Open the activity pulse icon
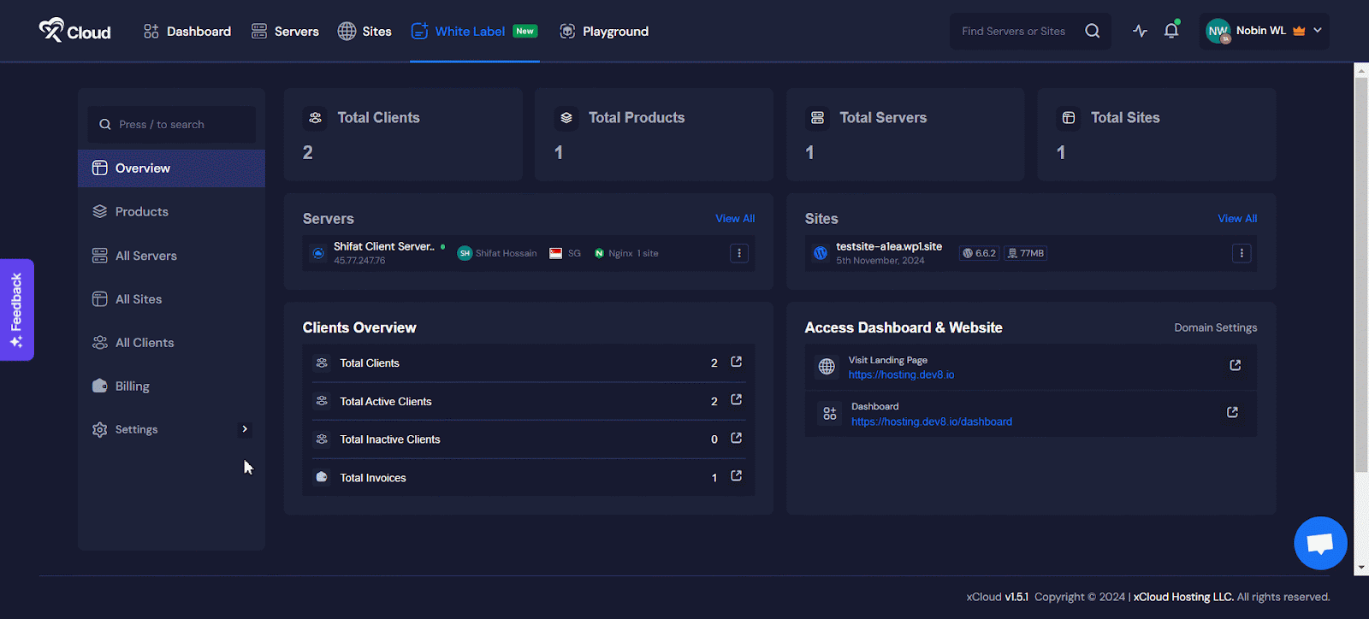The height and width of the screenshot is (619, 1369). click(1140, 31)
